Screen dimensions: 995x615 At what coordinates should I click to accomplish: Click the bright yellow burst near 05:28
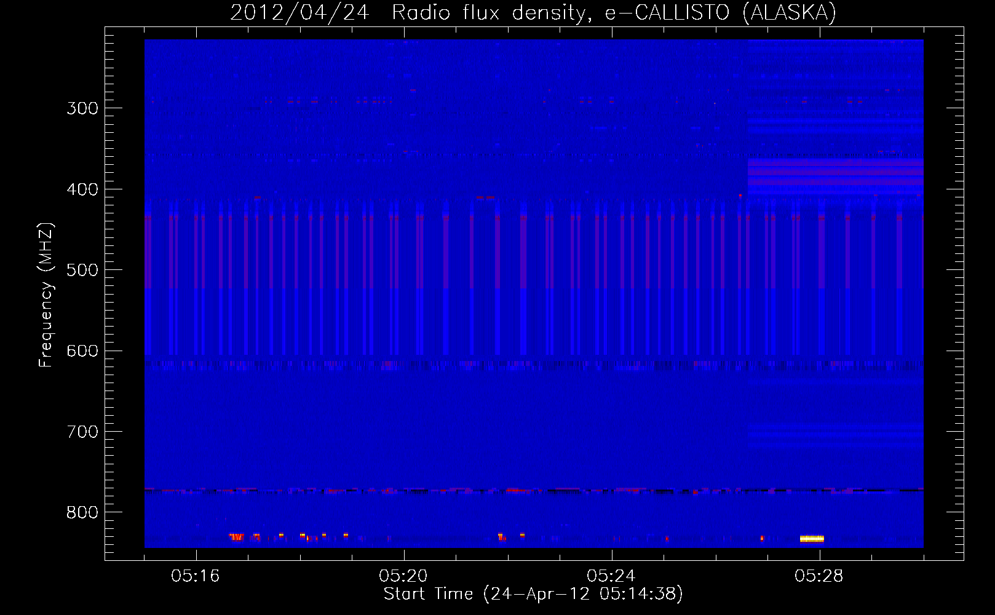812,539
